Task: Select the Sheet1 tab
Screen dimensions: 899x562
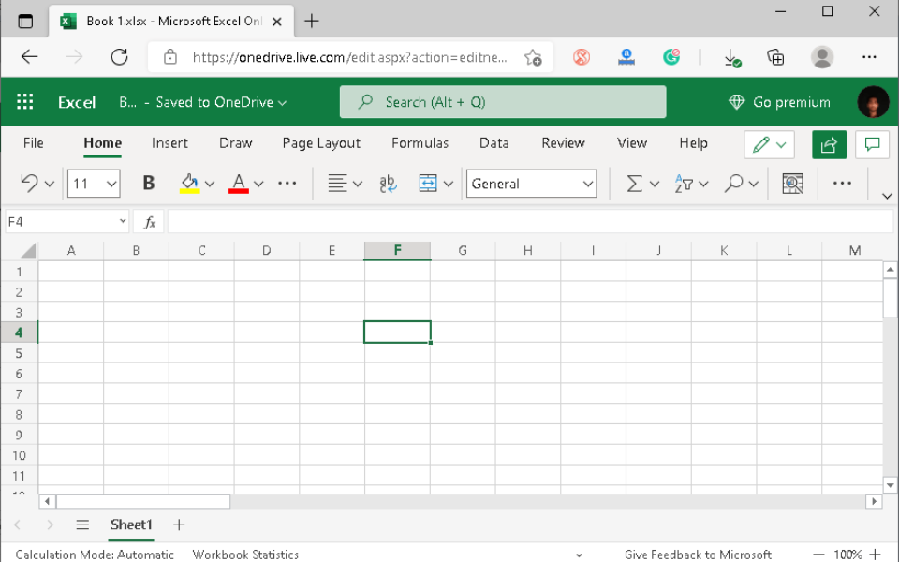Action: tap(131, 525)
